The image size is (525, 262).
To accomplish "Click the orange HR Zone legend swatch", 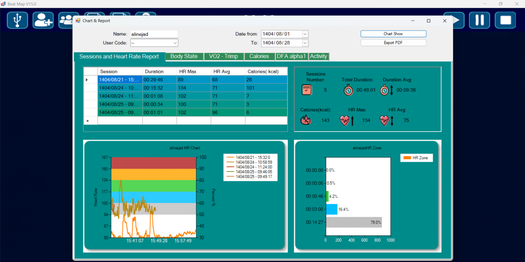I will [407, 158].
